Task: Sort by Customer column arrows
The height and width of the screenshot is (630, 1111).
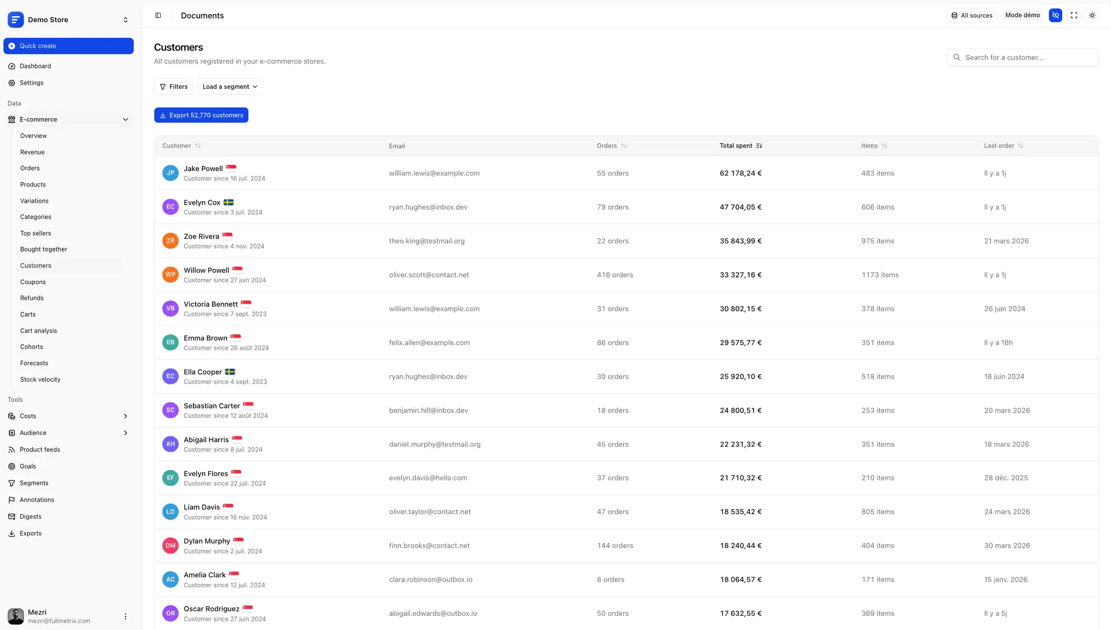Action: coord(198,146)
